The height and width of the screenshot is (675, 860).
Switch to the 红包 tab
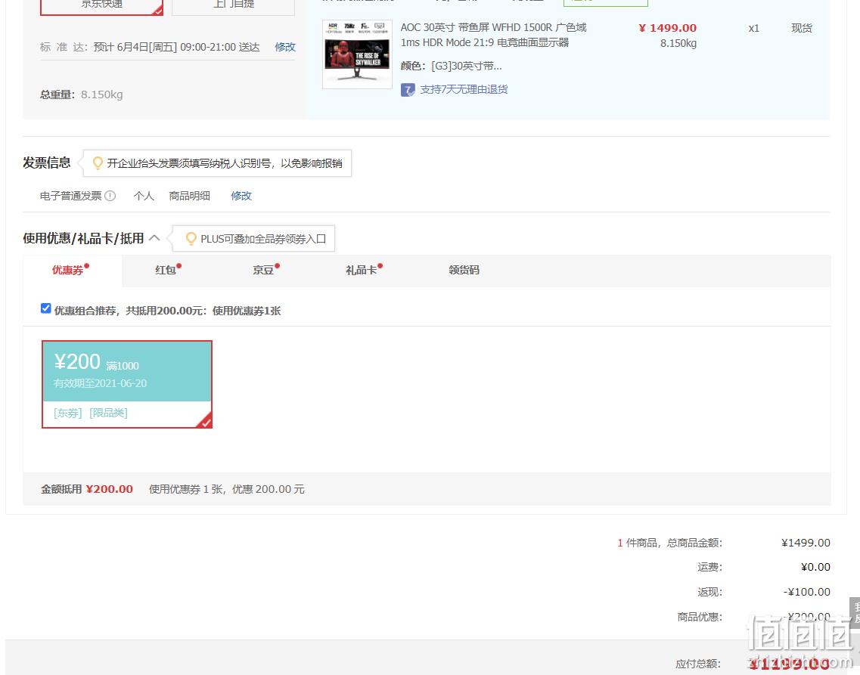click(x=167, y=270)
